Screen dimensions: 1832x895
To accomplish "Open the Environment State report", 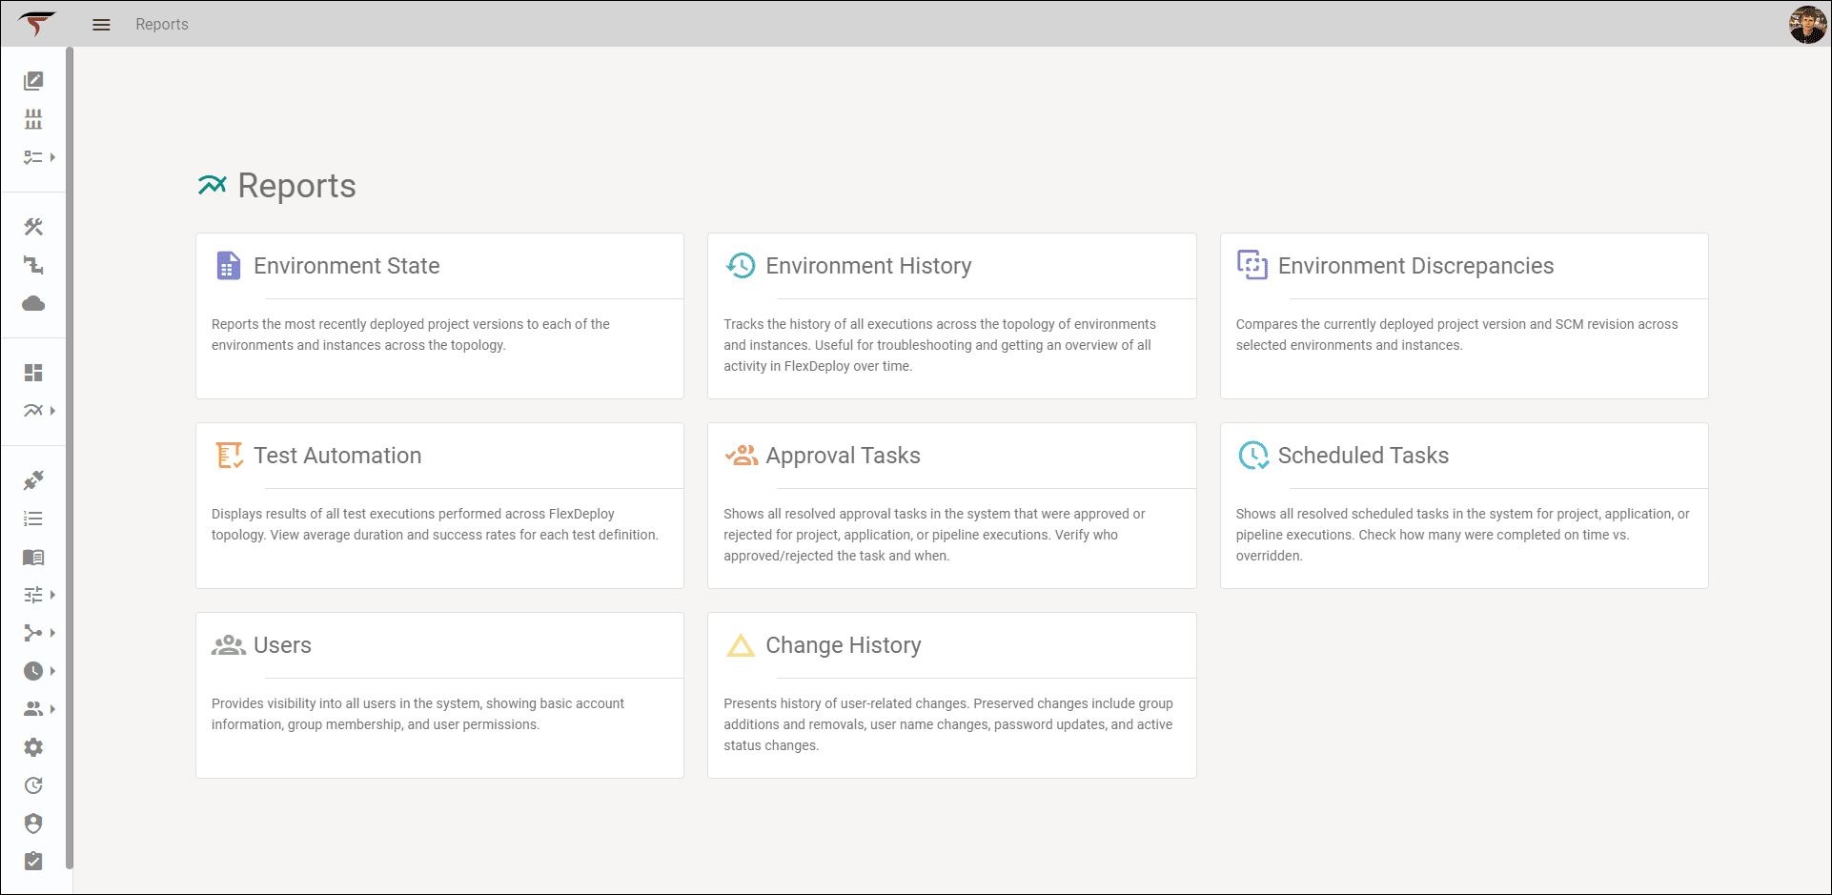I will pos(439,315).
